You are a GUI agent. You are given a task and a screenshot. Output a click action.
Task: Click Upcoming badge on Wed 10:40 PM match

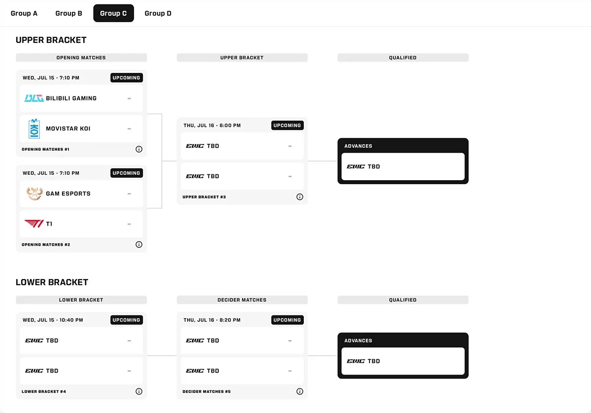pos(127,320)
